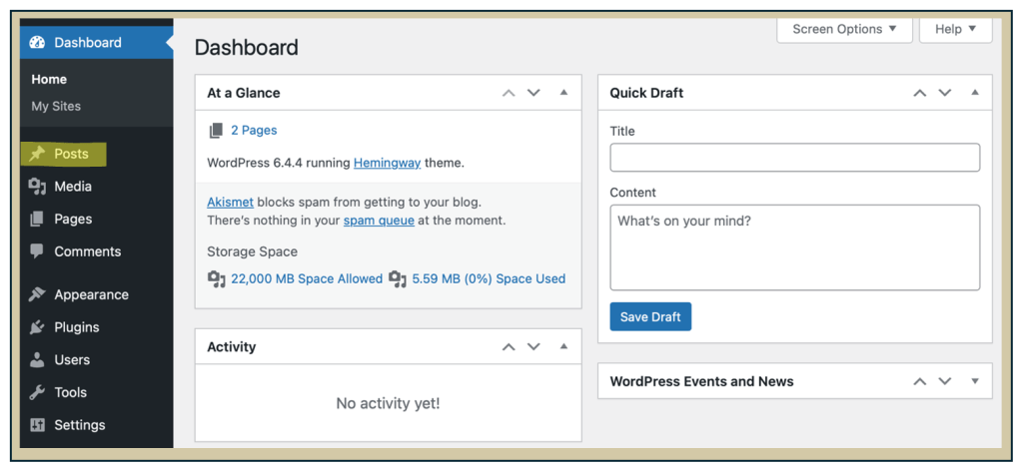Screen dimensions: 1022x471
Task: Click into the Quick Draft Title field
Action: [x=794, y=158]
